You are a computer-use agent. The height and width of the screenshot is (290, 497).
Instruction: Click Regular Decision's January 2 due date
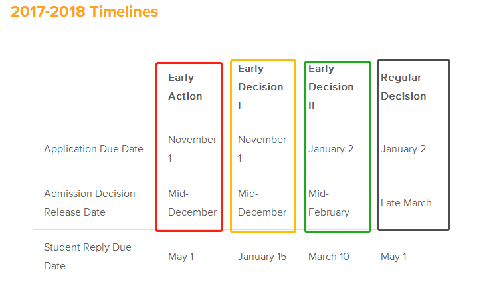click(x=403, y=149)
